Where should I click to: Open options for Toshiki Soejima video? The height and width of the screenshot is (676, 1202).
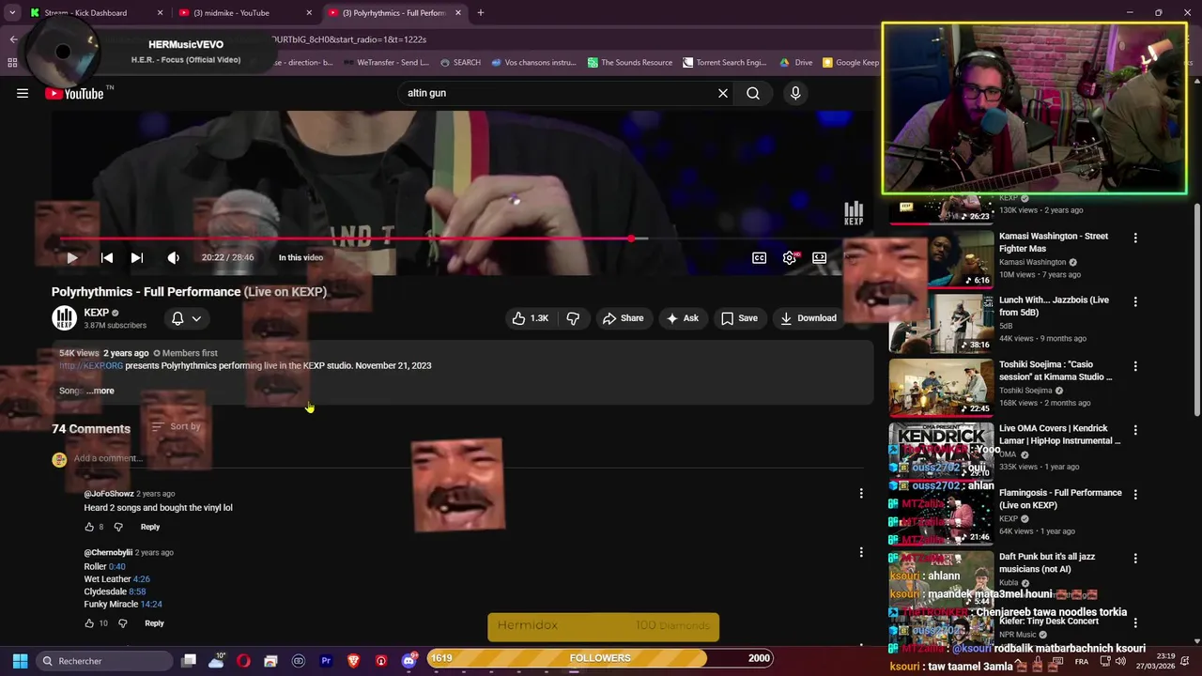coord(1135,366)
